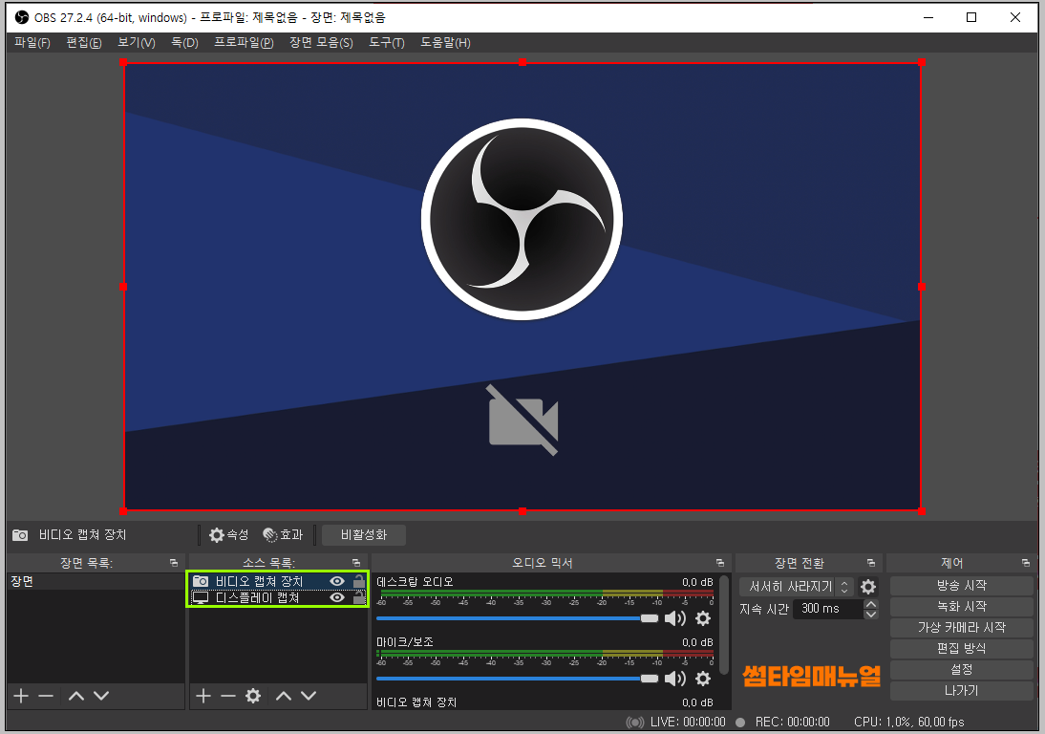The width and height of the screenshot is (1045, 734).
Task: Toggle lock of 디스플레이 캡쳐 source
Action: [x=359, y=597]
